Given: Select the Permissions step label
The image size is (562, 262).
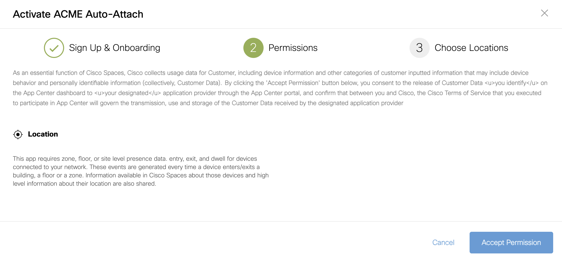Looking at the screenshot, I should [293, 48].
